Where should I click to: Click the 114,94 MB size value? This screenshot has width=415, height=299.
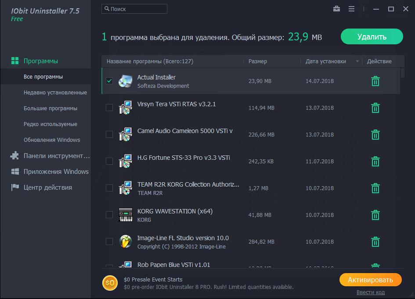[x=261, y=108]
